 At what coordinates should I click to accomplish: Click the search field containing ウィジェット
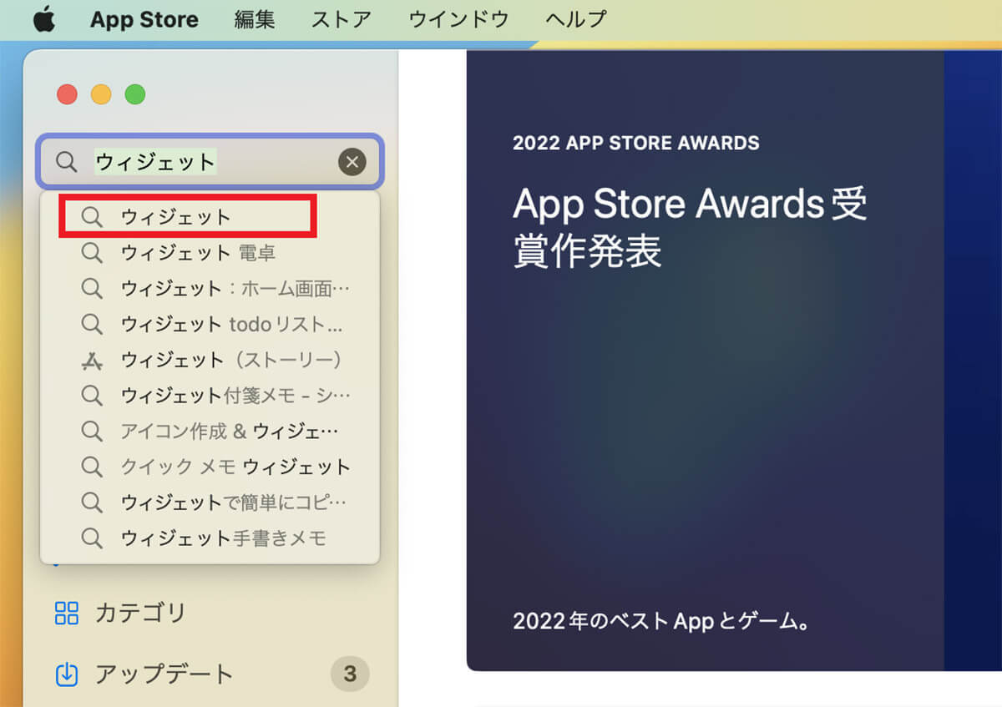tap(210, 162)
